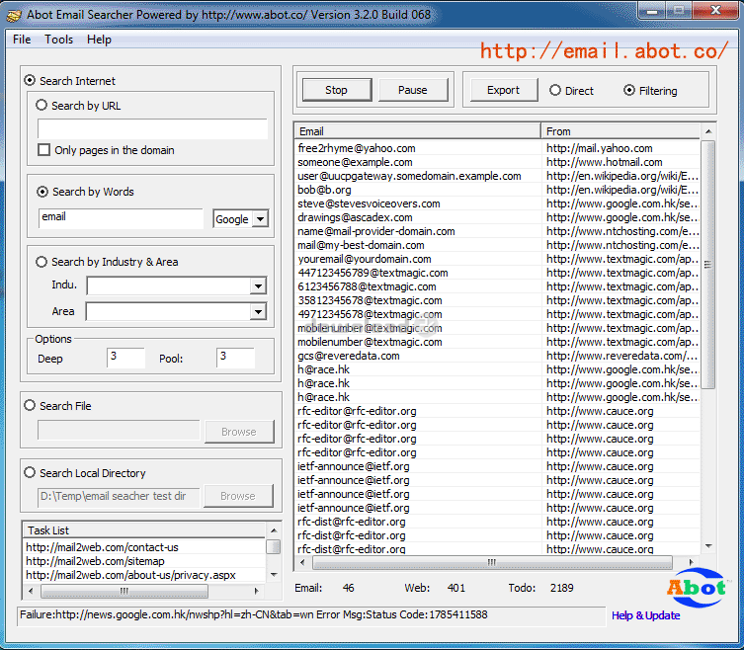Click the Search by URL input field
This screenshot has width=744, height=650.
coord(152,129)
